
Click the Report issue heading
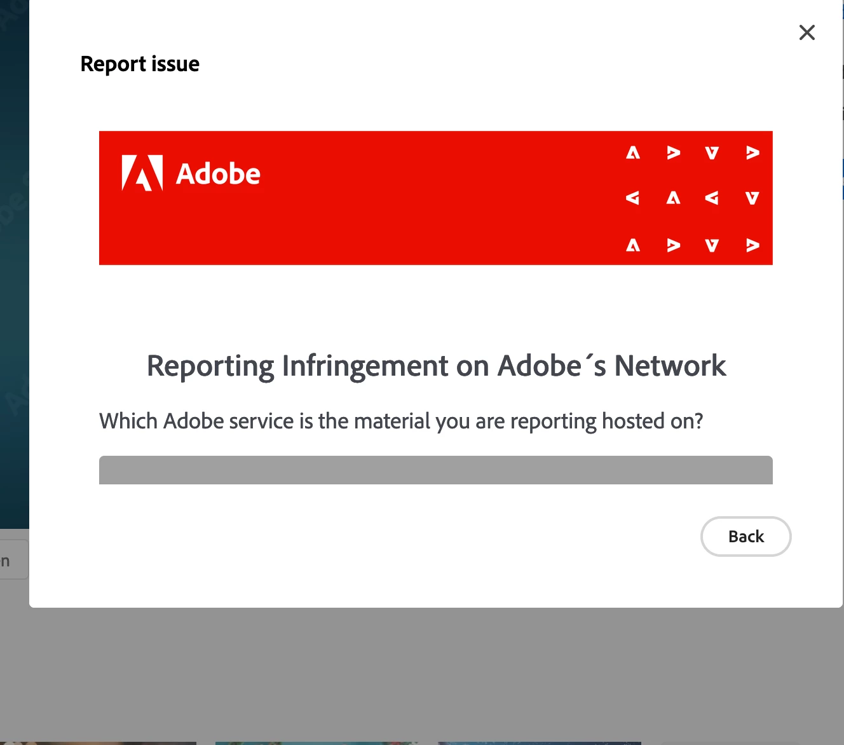coord(140,64)
